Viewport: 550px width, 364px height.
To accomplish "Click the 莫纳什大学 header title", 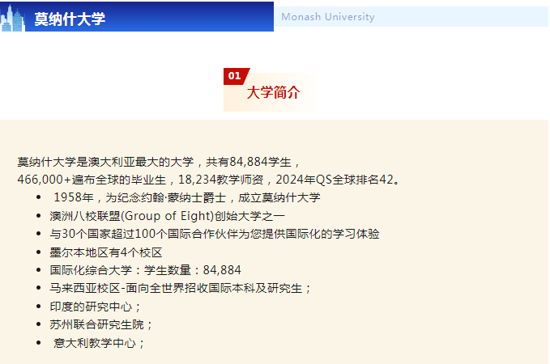I will pyautogui.click(x=70, y=19).
